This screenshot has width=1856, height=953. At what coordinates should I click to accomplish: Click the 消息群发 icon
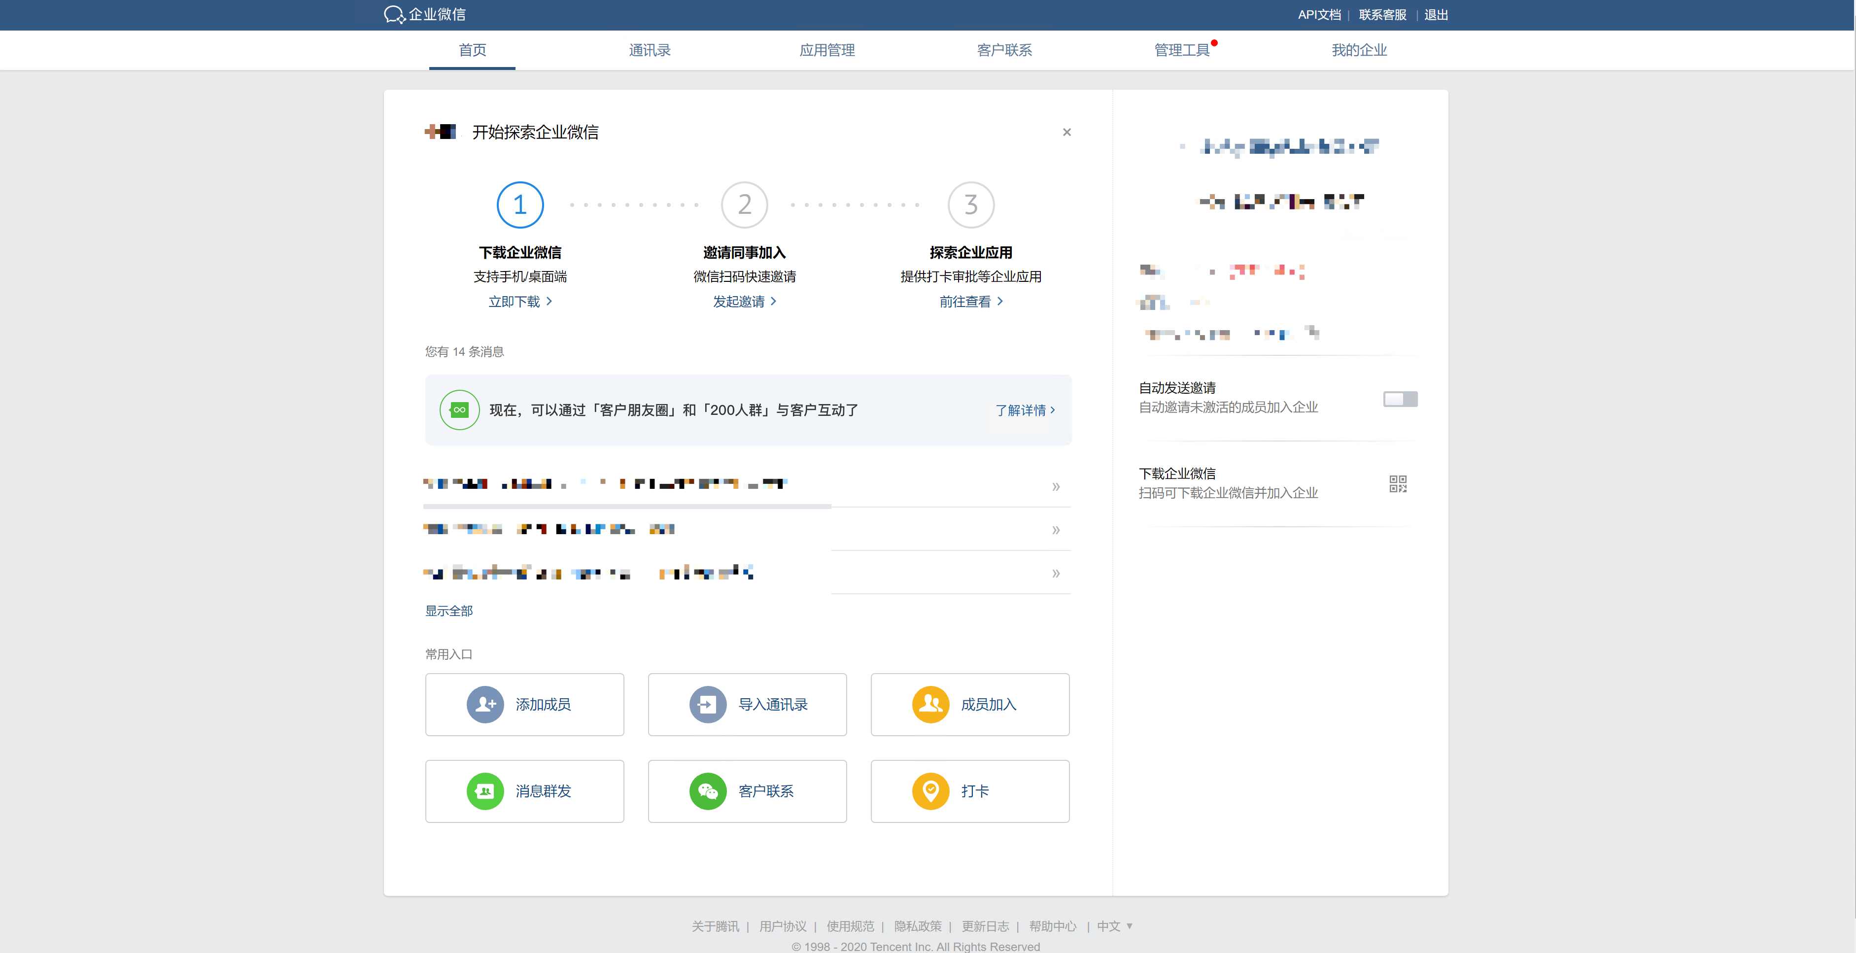485,791
